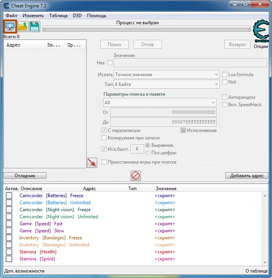This screenshot has height=278, width=272.
Task: Click the red arrow add-to-address-list icon
Action: (92, 163)
